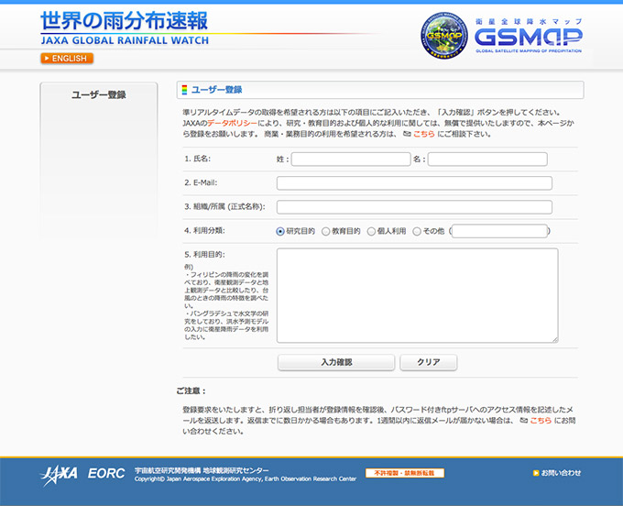This screenshot has height=506, width=623.
Task: Click the arrow icon beside お問い合わせ
Action: point(537,473)
